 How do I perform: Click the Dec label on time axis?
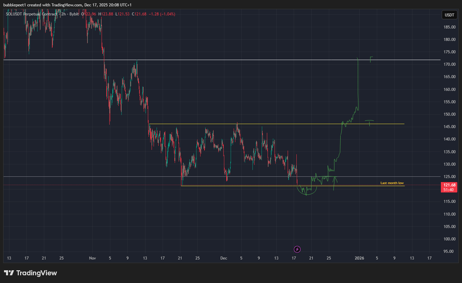(x=224, y=258)
